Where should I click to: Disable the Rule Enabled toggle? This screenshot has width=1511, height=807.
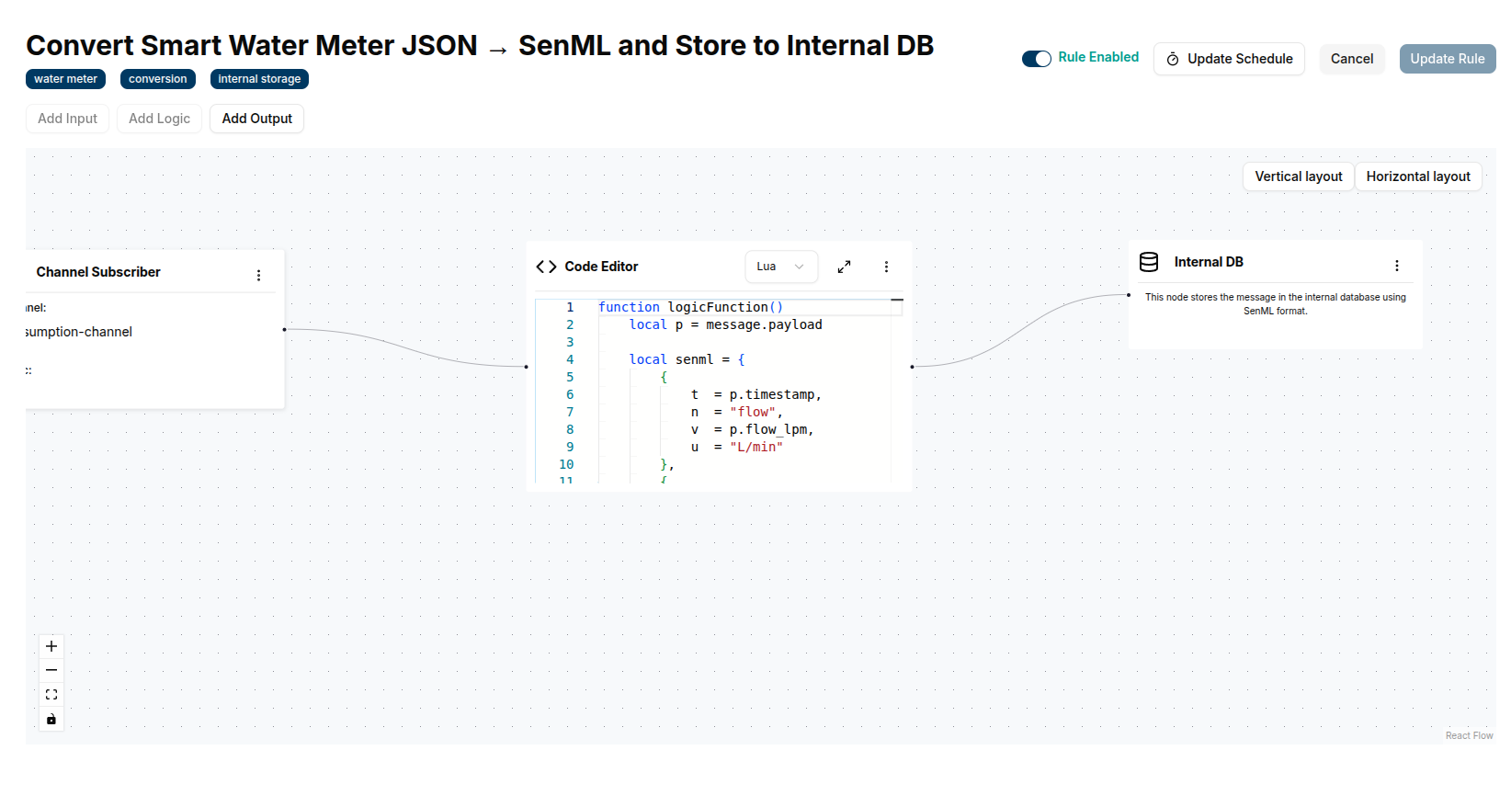click(x=1037, y=59)
